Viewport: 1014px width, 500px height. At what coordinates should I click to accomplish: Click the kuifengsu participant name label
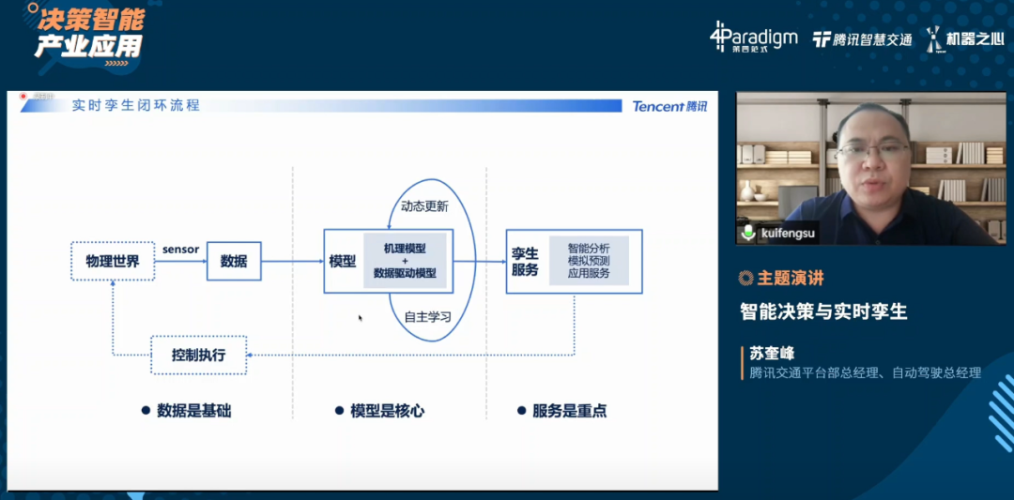coord(787,233)
